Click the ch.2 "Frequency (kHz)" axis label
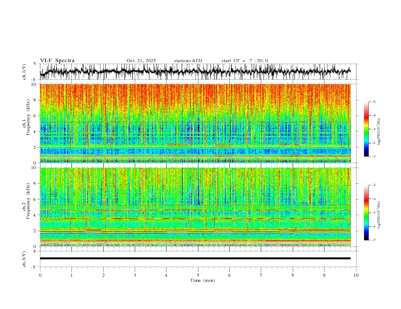The width and height of the screenshot is (401, 309). tap(28, 201)
